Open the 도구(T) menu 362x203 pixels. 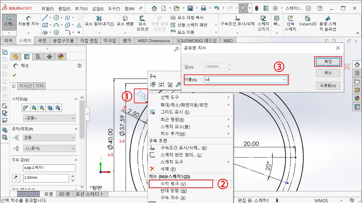click(114, 9)
